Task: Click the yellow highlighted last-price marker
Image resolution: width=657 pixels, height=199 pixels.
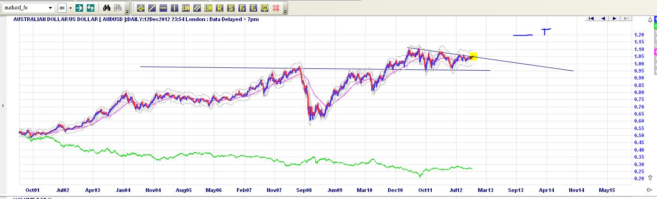Action: [474, 56]
